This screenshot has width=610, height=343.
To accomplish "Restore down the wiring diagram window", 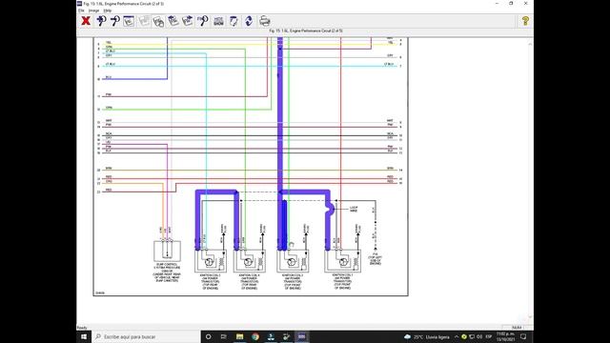I will click(511, 4).
